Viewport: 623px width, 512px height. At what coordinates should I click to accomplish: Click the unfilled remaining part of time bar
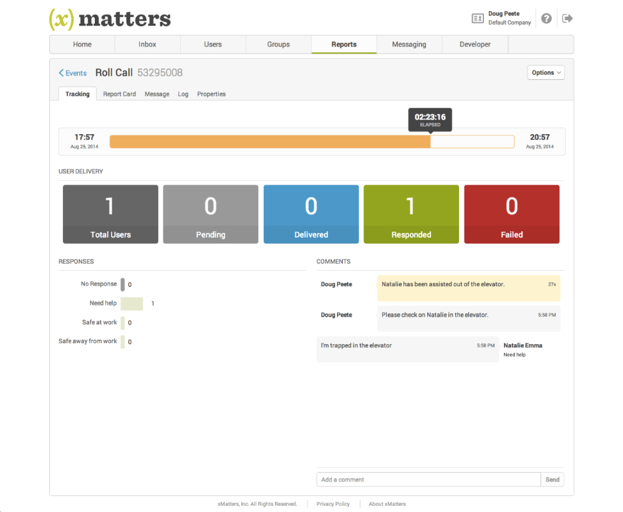(473, 142)
